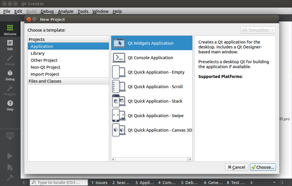Select the Qt Quick Application - Stack icon
This screenshot has height=186, width=292.
[x=119, y=101]
